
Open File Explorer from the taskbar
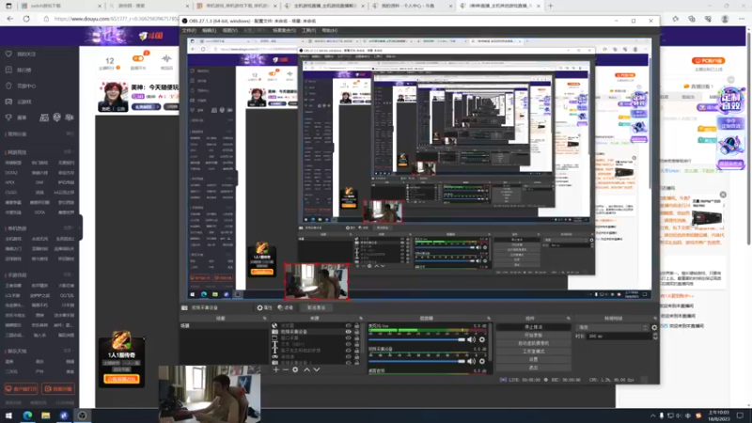[x=45, y=415]
